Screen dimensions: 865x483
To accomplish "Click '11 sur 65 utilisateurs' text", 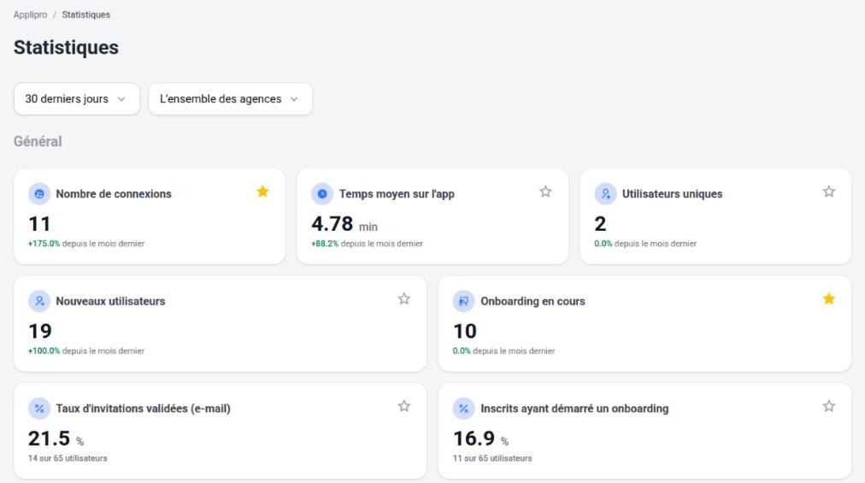I will pos(492,458).
